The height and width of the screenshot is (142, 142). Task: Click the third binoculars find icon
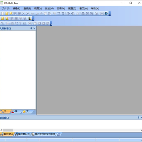(92, 13)
